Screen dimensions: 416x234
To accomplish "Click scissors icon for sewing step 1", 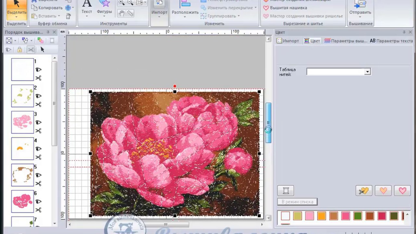I will [x=38, y=78].
